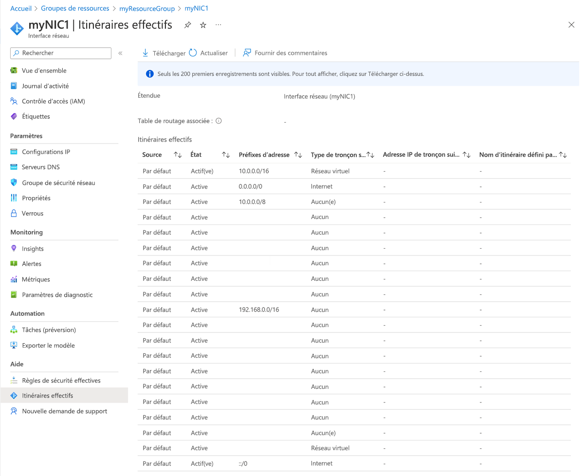Image resolution: width=584 pixels, height=476 pixels.
Task: Click Internet in the 0.0.0.0/0 row
Action: (322, 186)
